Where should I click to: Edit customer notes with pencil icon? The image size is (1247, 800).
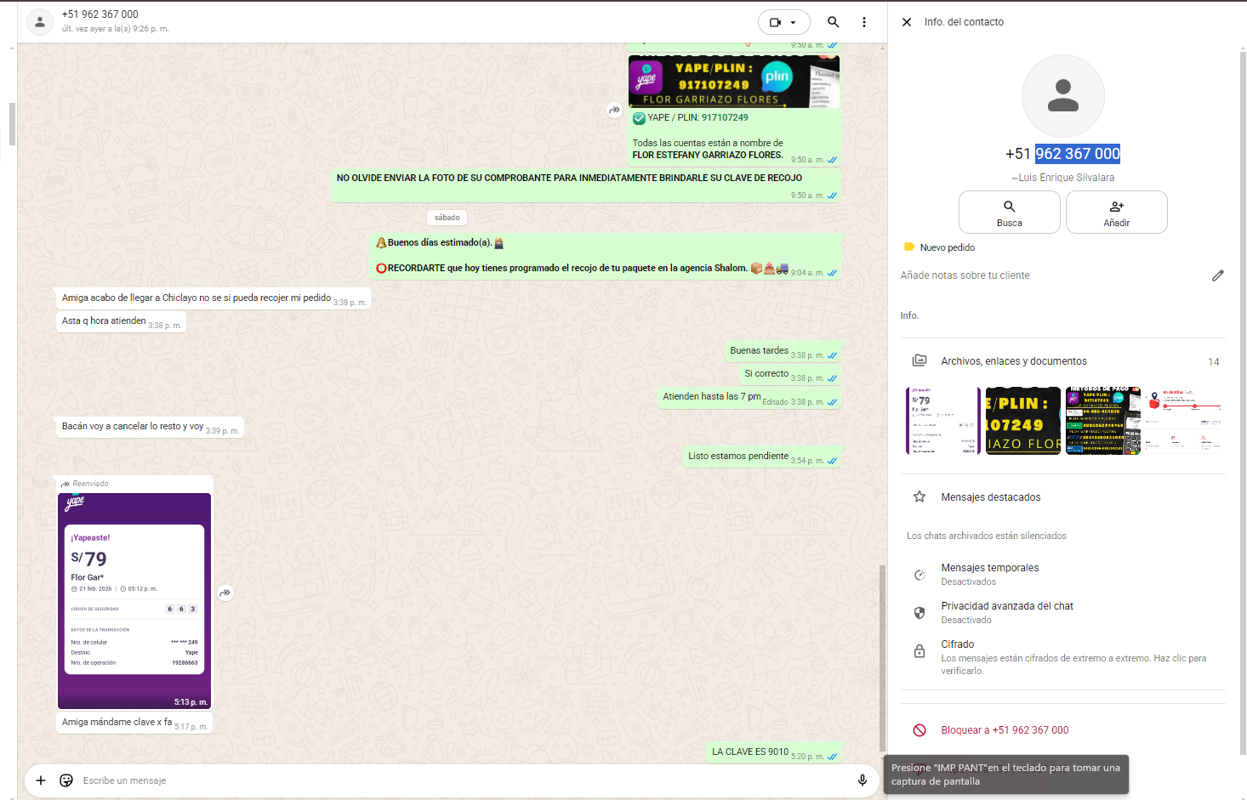[x=1217, y=275]
